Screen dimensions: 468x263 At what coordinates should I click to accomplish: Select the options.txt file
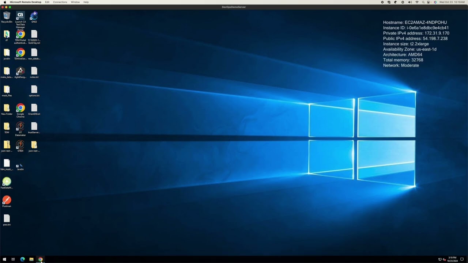pos(34,91)
